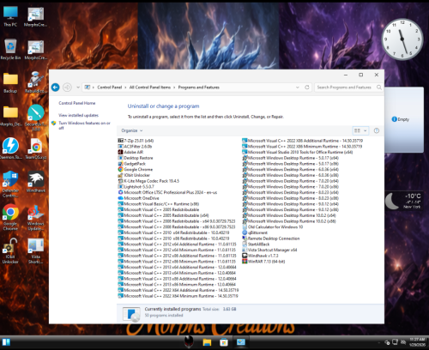The width and height of the screenshot is (429, 350).
Task: Click the Empty gadget panel
Action: pyautogui.click(x=404, y=119)
